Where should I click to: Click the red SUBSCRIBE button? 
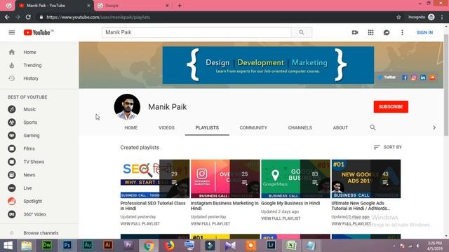pyautogui.click(x=391, y=106)
